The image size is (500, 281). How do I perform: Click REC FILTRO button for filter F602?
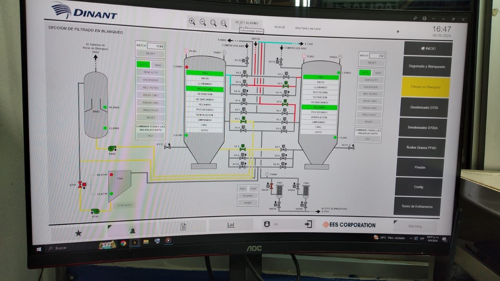click(x=370, y=94)
